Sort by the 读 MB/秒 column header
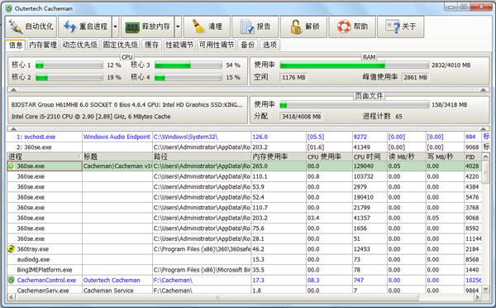The height and width of the screenshot is (308, 496). [406, 156]
